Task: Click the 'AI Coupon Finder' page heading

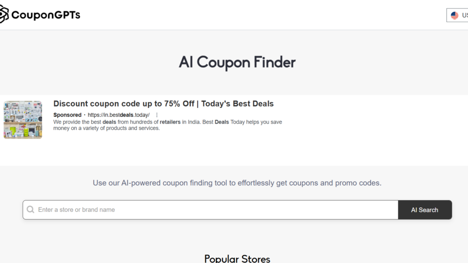Action: [237, 62]
